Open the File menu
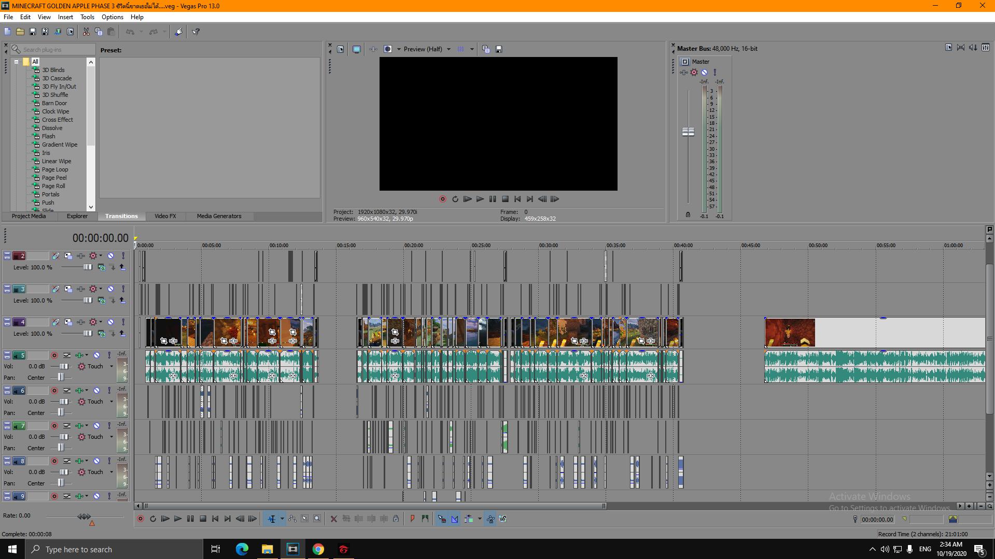Viewport: 995px width, 559px height. pyautogui.click(x=8, y=17)
